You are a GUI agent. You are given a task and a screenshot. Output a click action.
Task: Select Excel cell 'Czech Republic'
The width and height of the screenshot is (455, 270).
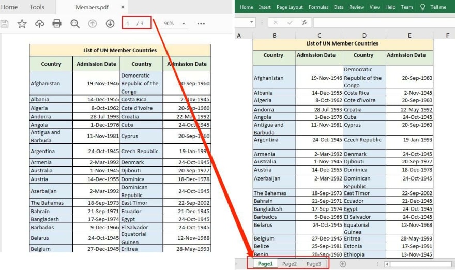click(365, 142)
